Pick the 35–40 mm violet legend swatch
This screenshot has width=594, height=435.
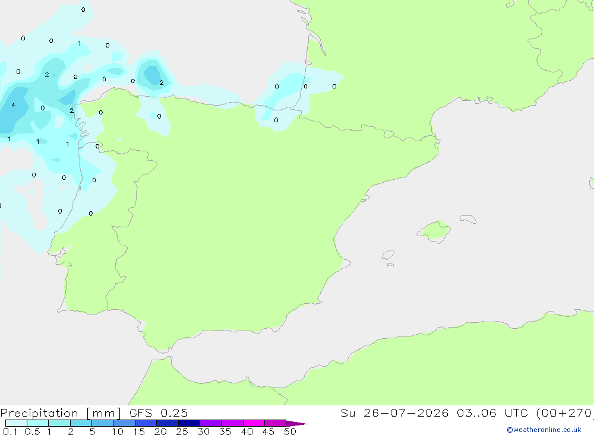pos(232,423)
